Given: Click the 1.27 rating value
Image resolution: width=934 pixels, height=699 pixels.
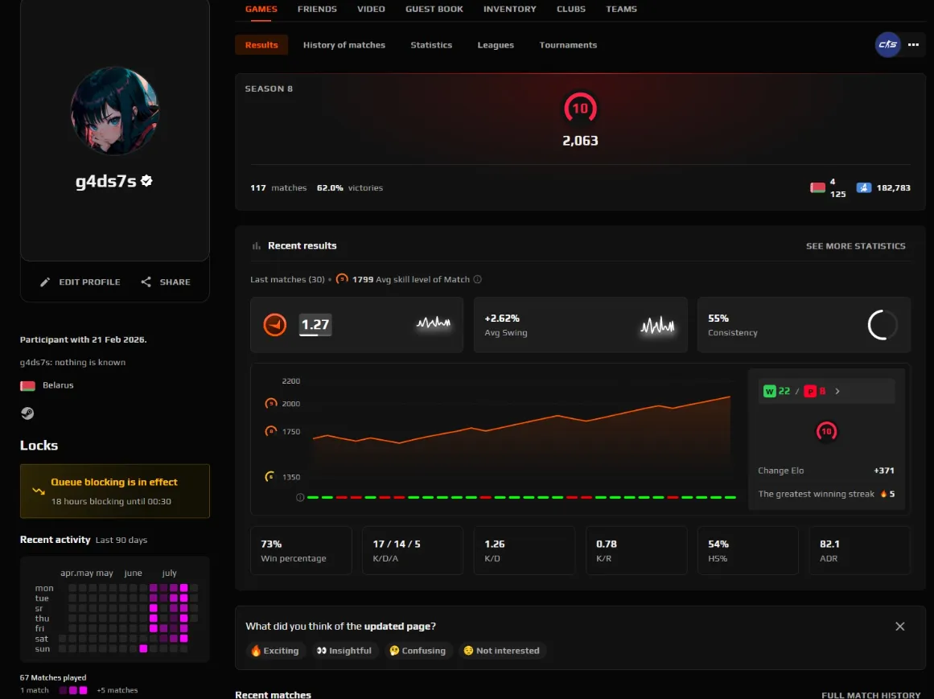Looking at the screenshot, I should point(315,325).
